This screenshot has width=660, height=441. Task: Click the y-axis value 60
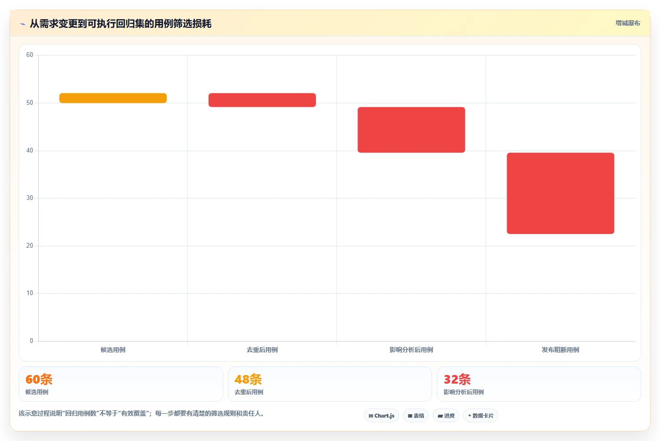pos(30,55)
